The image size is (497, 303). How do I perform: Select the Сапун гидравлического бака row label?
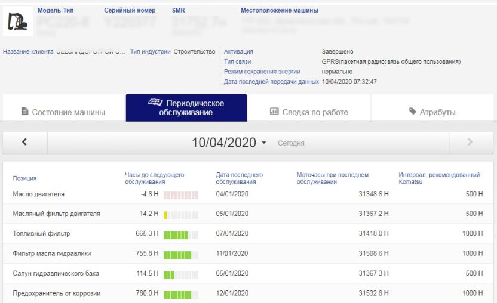point(56,273)
